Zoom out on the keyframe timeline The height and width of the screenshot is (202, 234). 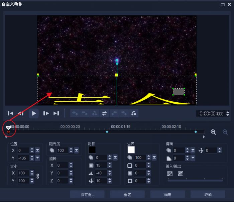click(x=225, y=132)
